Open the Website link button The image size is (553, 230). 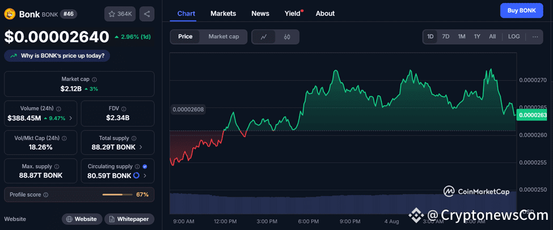tap(82, 219)
